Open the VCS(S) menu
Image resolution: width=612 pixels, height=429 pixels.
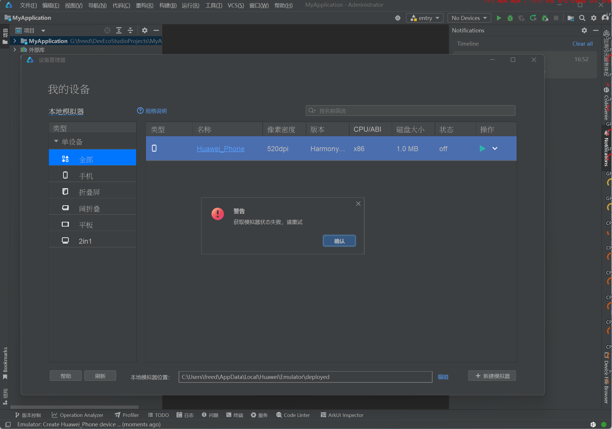[236, 5]
